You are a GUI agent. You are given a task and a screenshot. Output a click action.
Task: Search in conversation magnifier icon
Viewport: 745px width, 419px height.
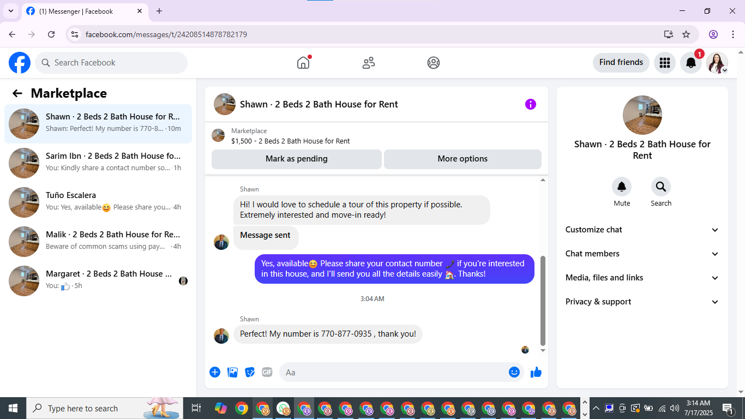[661, 187]
